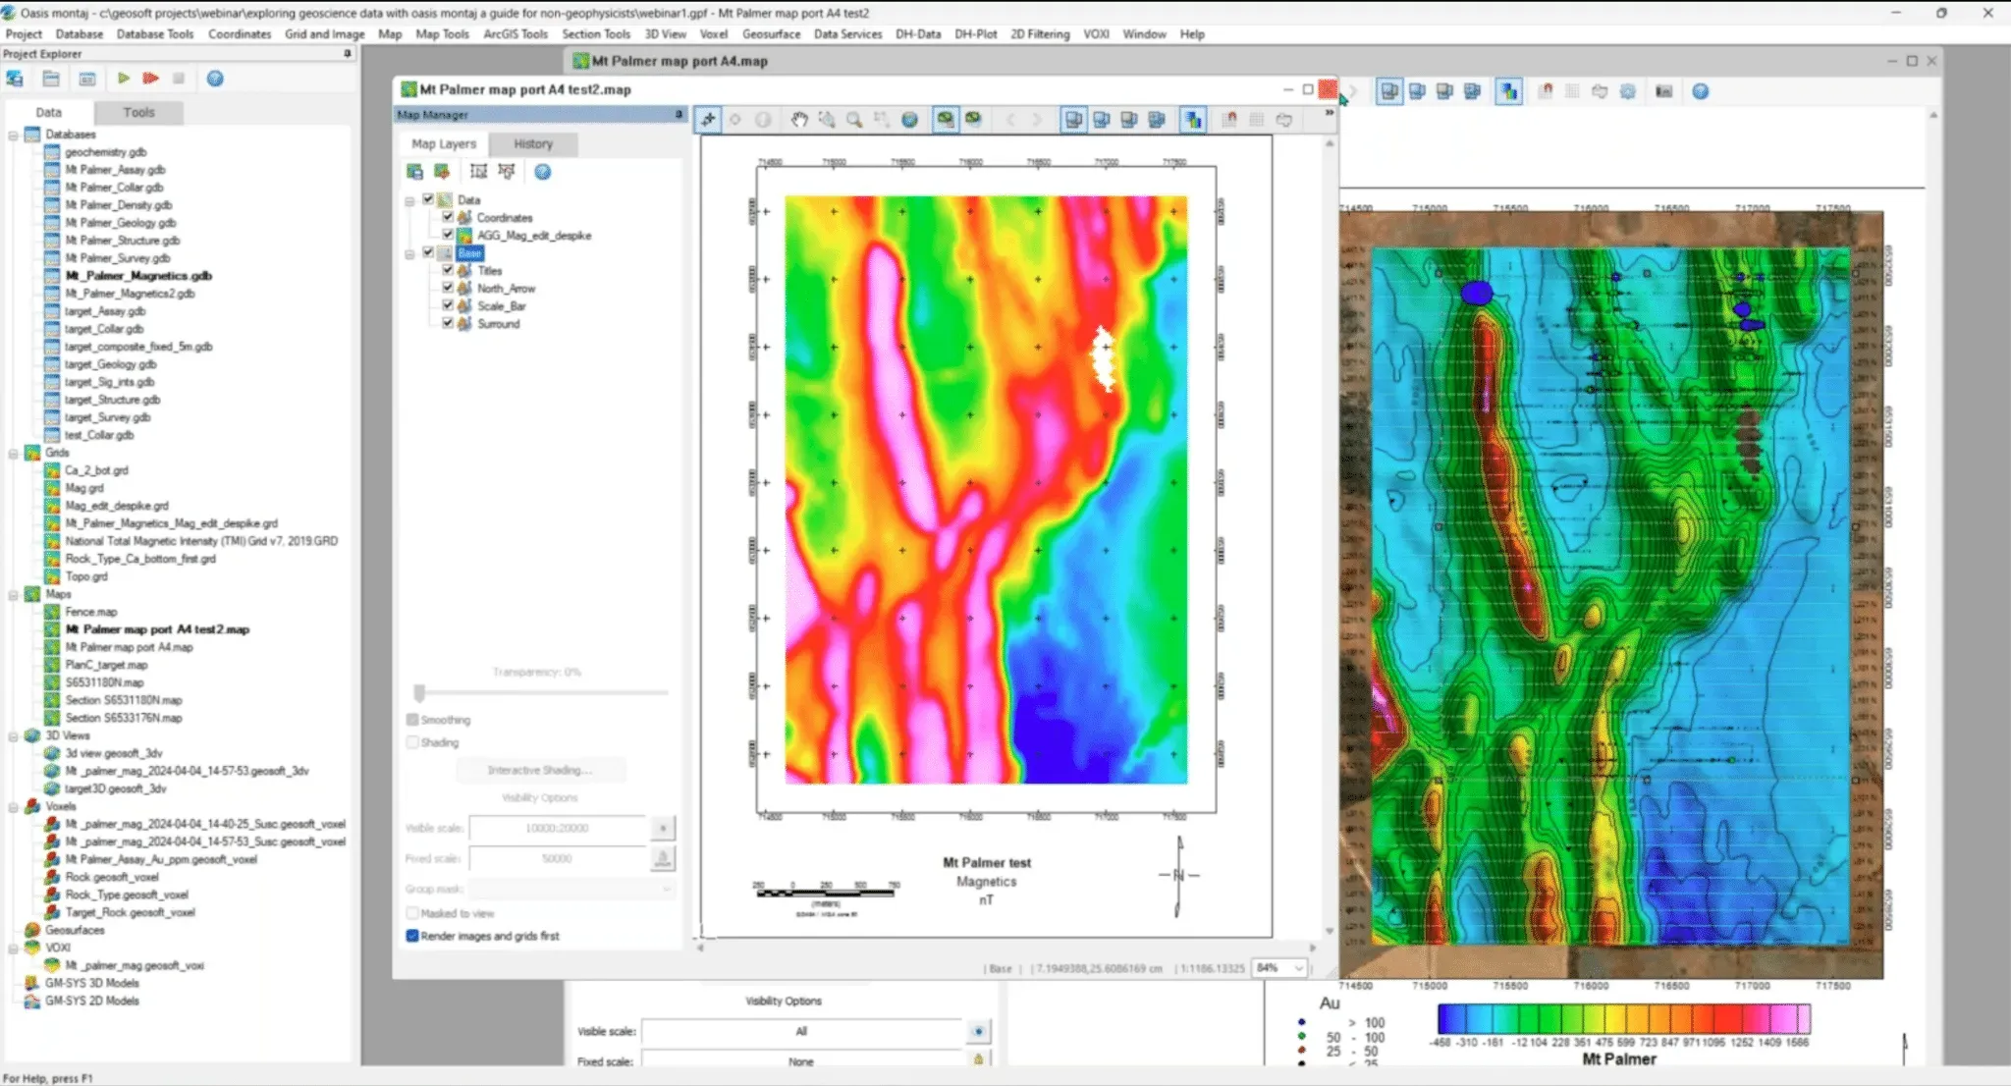
Task: Open the 84% zoom level dropdown
Action: coord(1298,968)
